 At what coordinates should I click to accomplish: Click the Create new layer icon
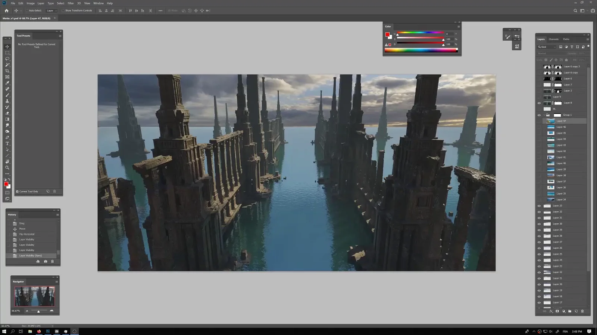click(577, 311)
